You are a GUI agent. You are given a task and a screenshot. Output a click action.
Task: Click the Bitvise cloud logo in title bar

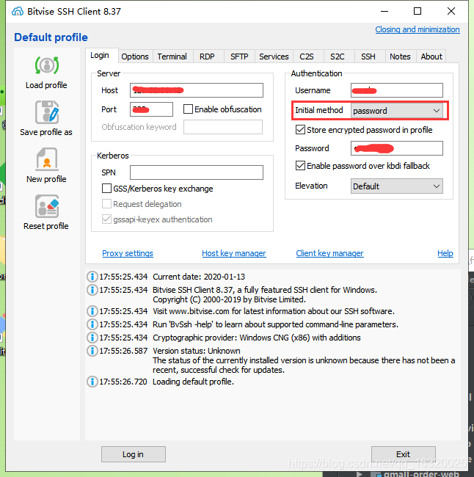tap(18, 12)
